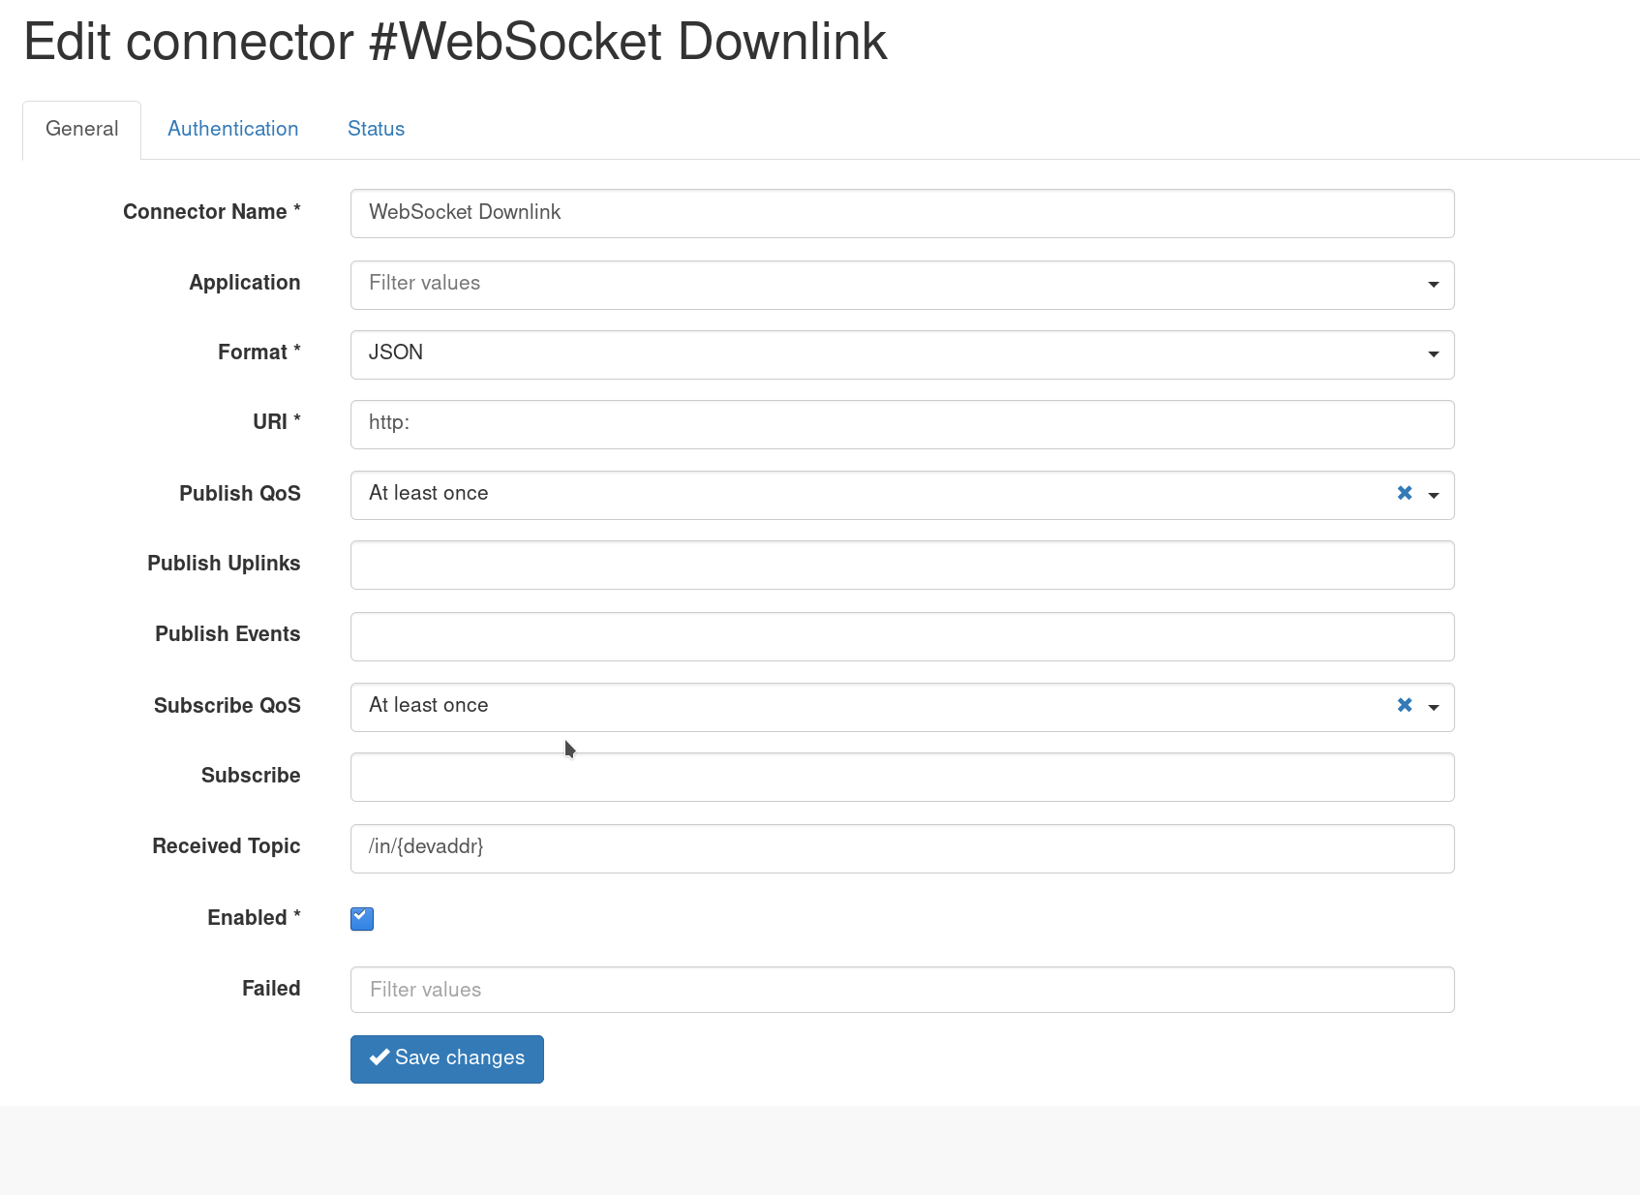Clear the Publish QoS selection with the X icon
1640x1195 pixels.
coord(1405,493)
